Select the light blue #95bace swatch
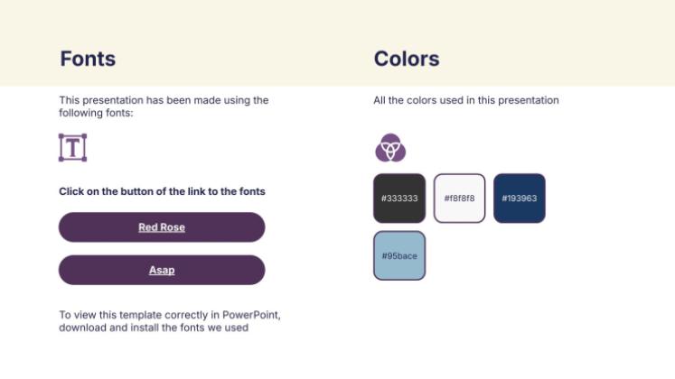The height and width of the screenshot is (379, 675). pos(398,255)
